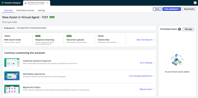Screen dimensions: 198x98
Task: Close the Now Assist in Virtual Agent tab
Action: (x=48, y=3)
